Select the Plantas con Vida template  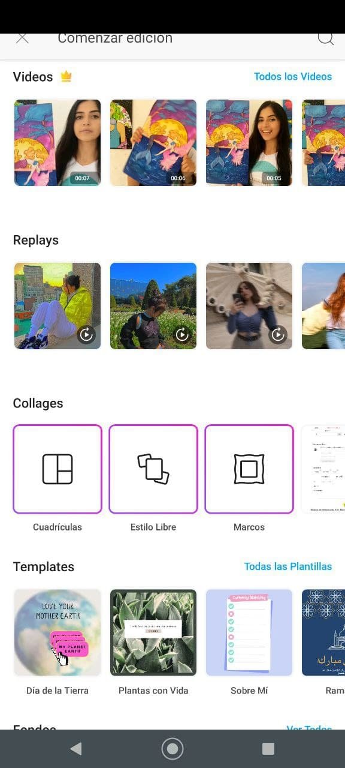click(153, 632)
